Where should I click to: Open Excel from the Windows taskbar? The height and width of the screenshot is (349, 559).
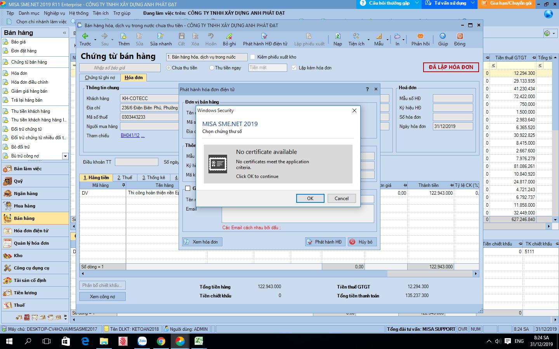[x=199, y=341]
